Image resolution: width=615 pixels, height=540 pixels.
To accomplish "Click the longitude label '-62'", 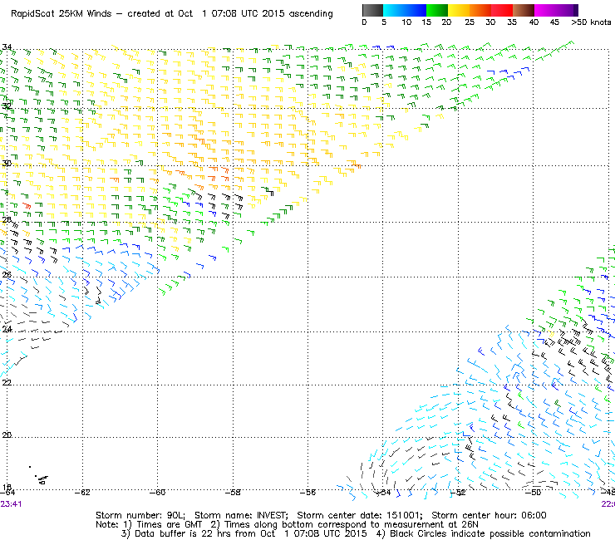I will tap(82, 493).
